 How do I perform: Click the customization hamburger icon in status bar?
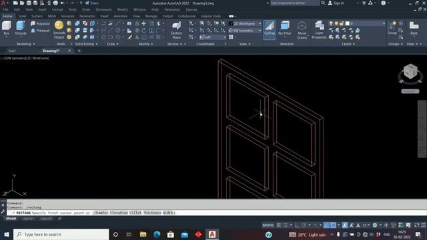[x=423, y=225]
